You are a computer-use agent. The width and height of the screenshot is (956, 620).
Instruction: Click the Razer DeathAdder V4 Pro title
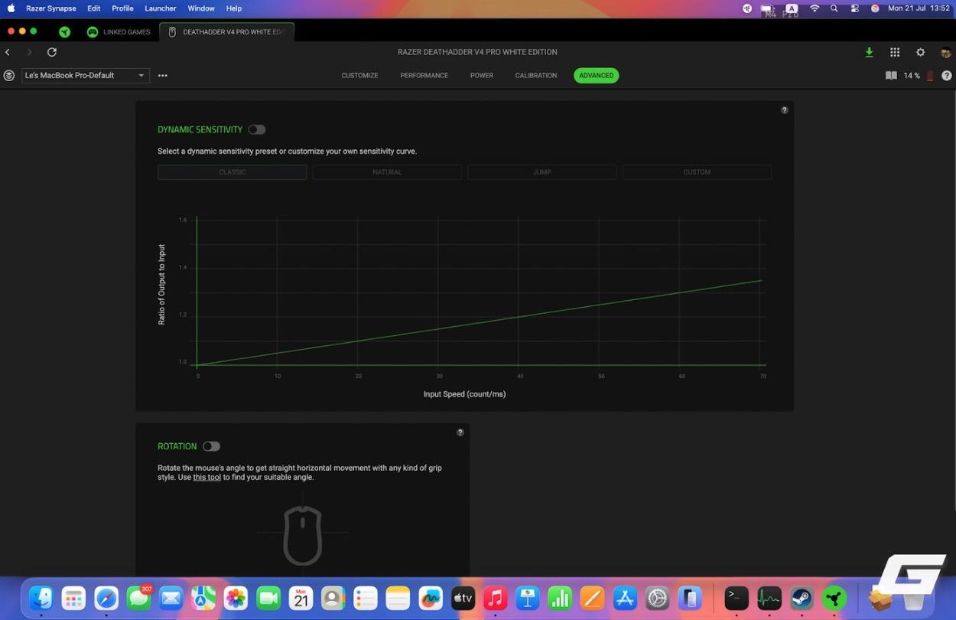point(477,52)
